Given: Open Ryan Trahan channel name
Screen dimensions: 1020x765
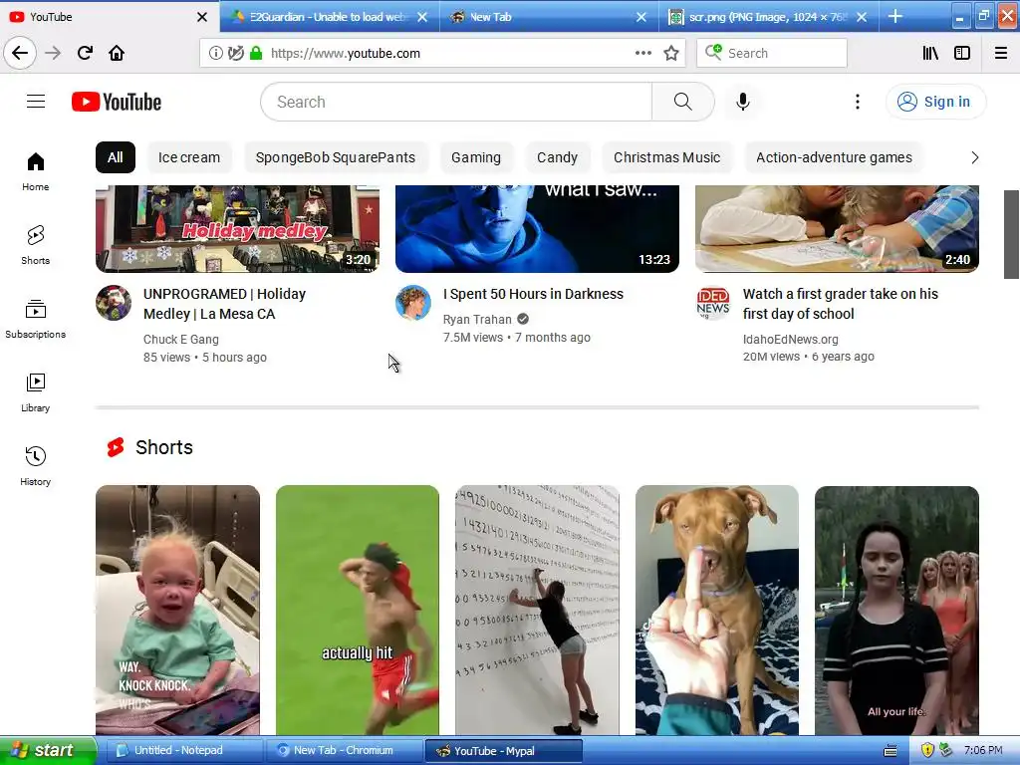Looking at the screenshot, I should tap(477, 320).
